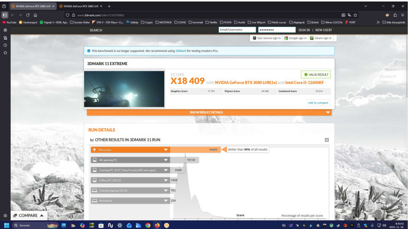Click the This score 18409 bar
Image resolution: width=408 pixels, height=229 pixels.
tap(195, 150)
